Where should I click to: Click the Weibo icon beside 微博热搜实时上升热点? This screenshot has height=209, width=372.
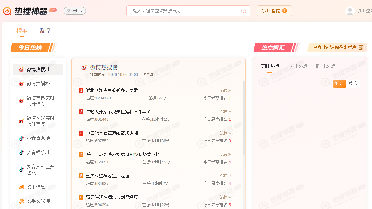[21, 101]
